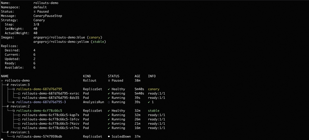
Task: Click the pod box icon before rollouts-demo-6cf78c66c5-vt7ns
Action: tap(19, 128)
